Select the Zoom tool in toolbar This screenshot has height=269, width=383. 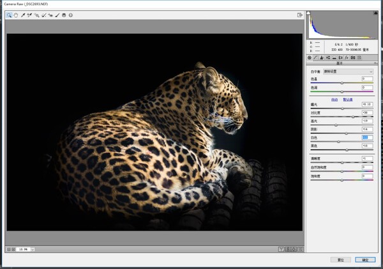tap(9, 15)
